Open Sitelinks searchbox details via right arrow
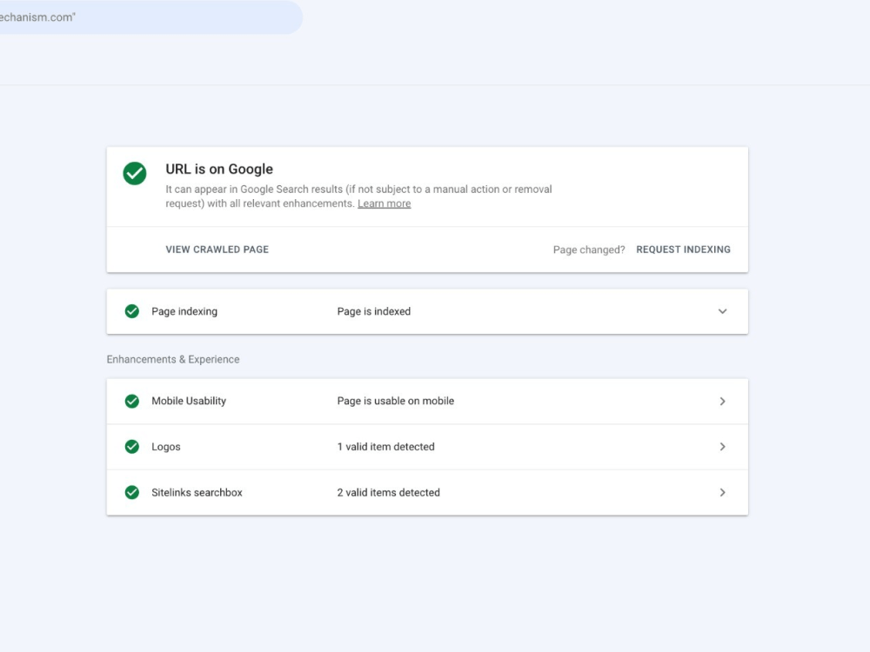 (x=722, y=492)
